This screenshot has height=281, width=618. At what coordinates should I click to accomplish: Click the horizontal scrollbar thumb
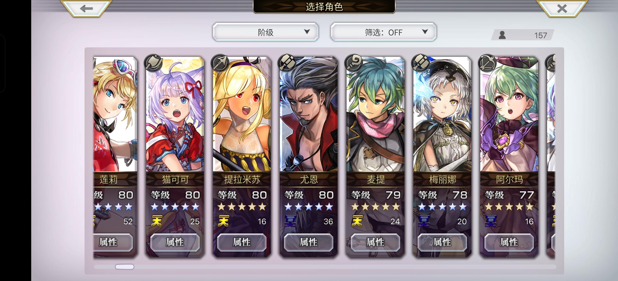[125, 267]
